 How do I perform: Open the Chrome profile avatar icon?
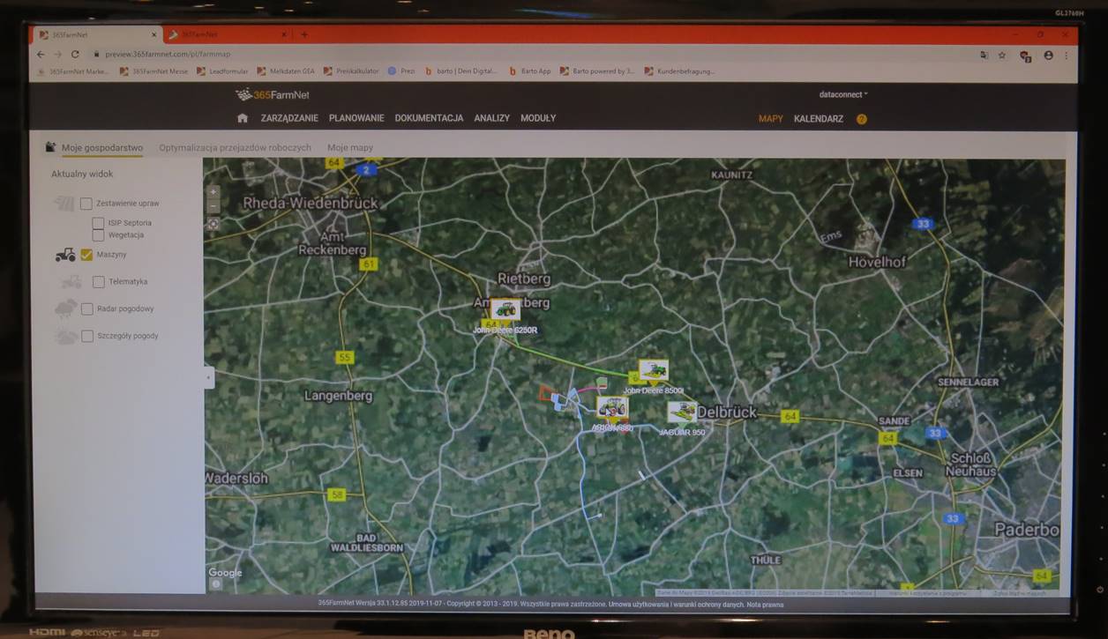coord(1048,55)
